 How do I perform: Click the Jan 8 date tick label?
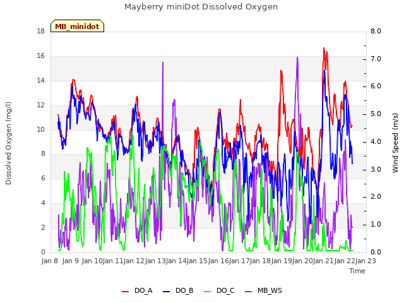click(49, 261)
